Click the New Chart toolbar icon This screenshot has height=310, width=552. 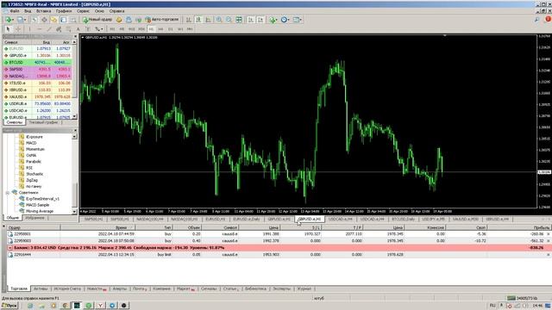click(9, 20)
